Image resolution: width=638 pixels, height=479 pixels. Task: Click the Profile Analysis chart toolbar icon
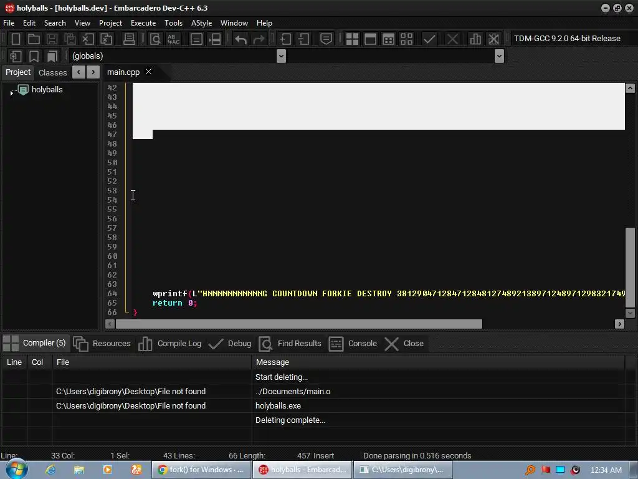[475, 39]
